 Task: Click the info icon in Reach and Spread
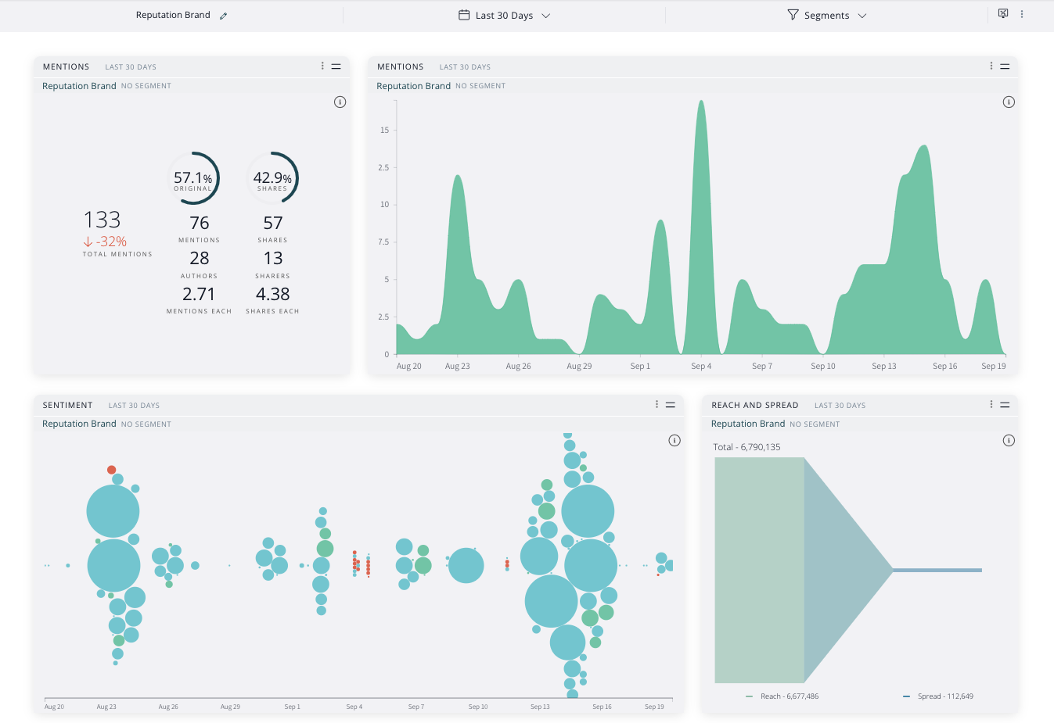[x=1009, y=441]
